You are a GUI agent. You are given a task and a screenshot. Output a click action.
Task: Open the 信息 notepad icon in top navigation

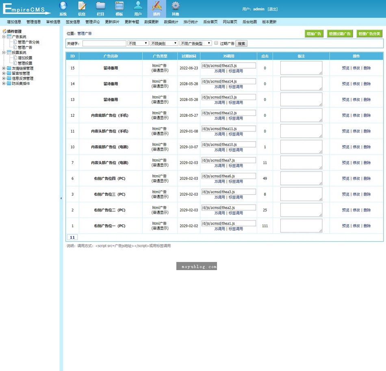point(82,6)
